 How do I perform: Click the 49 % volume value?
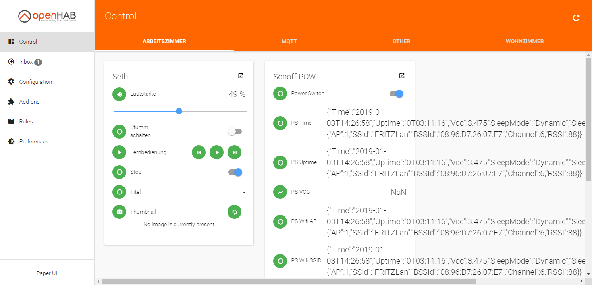coord(237,94)
